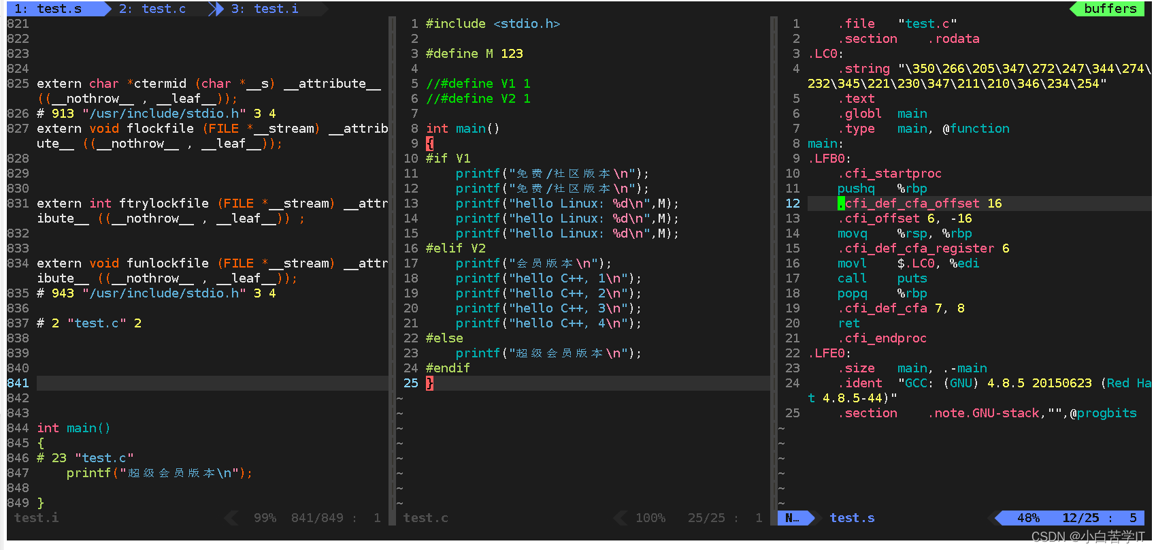Viewport: 1156px width, 550px height.
Task: Click the .LFB0: label
Action: (829, 159)
